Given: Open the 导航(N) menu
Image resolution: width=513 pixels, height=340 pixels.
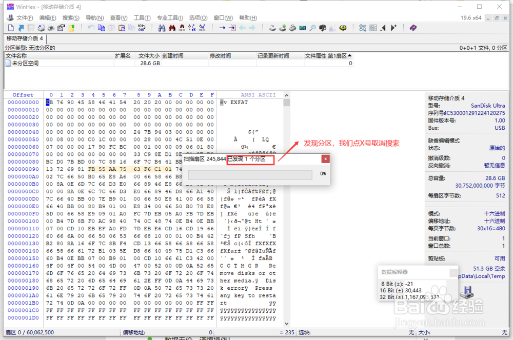Looking at the screenshot, I should coord(94,17).
